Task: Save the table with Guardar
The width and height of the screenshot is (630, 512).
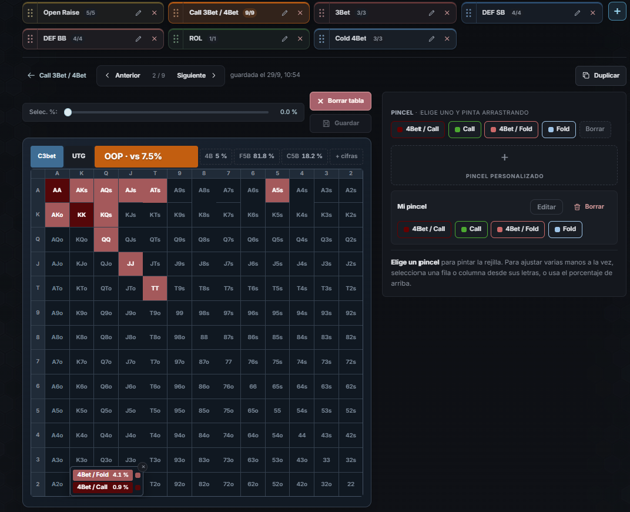Action: (x=340, y=123)
